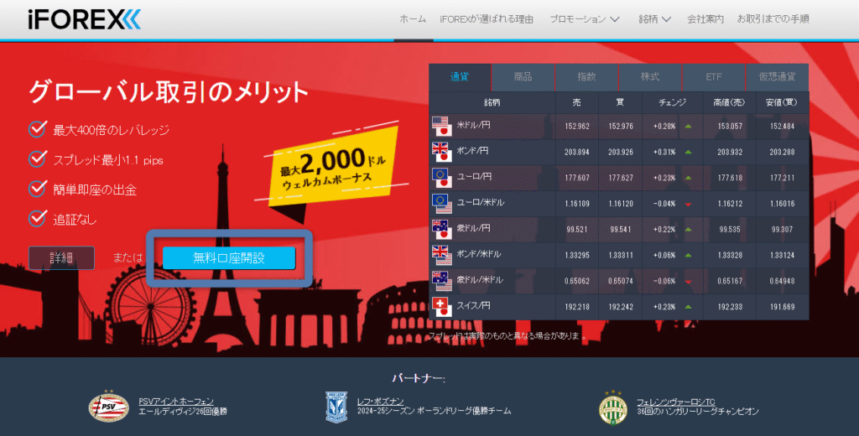This screenshot has height=436, width=859.
Task: Expand the 銘柄 dropdown menu
Action: [x=654, y=18]
